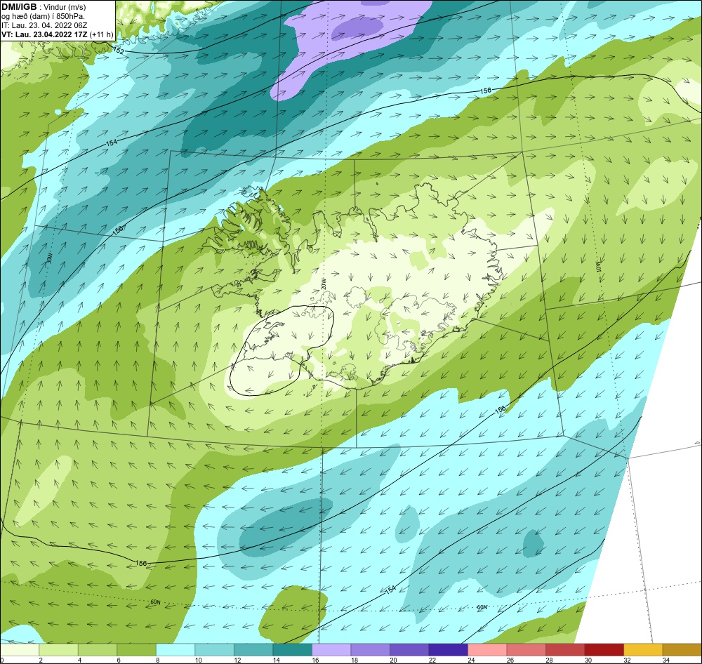Click the medium purple 18–20 m/s legend swatch
This screenshot has height=664, width=702.
(370, 650)
